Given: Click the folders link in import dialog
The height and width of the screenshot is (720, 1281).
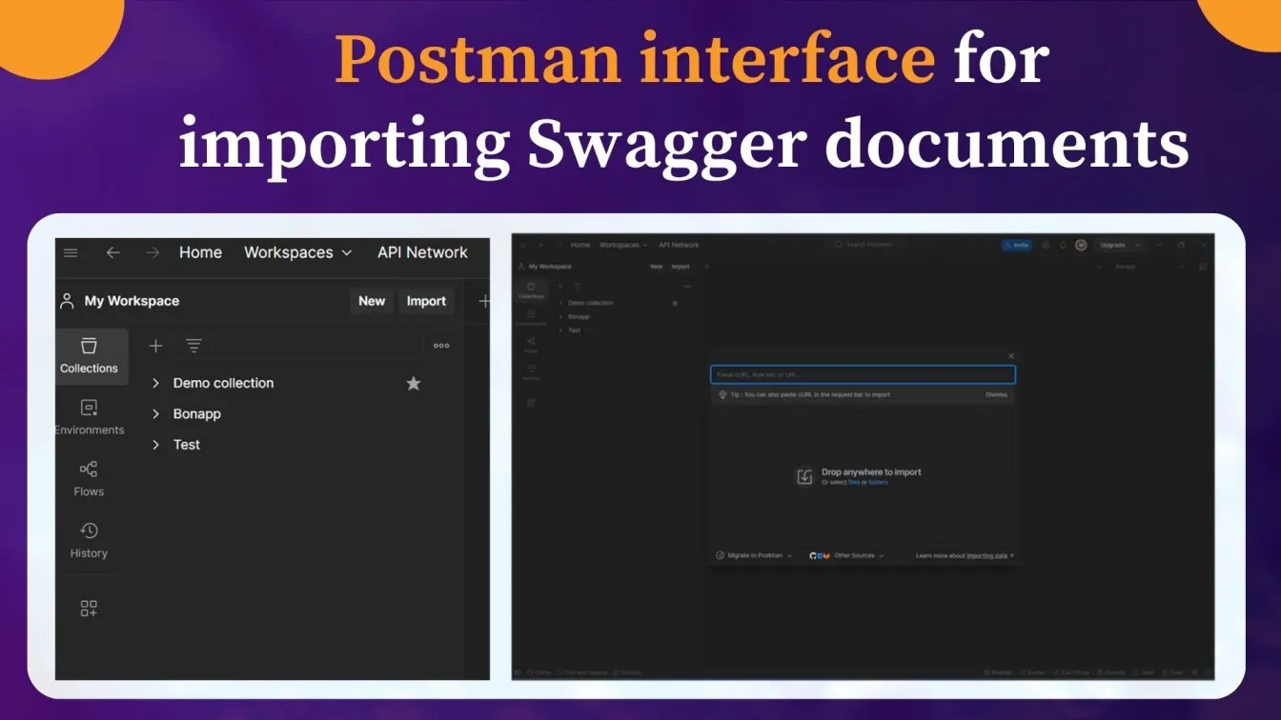Looking at the screenshot, I should pyautogui.click(x=878, y=482).
